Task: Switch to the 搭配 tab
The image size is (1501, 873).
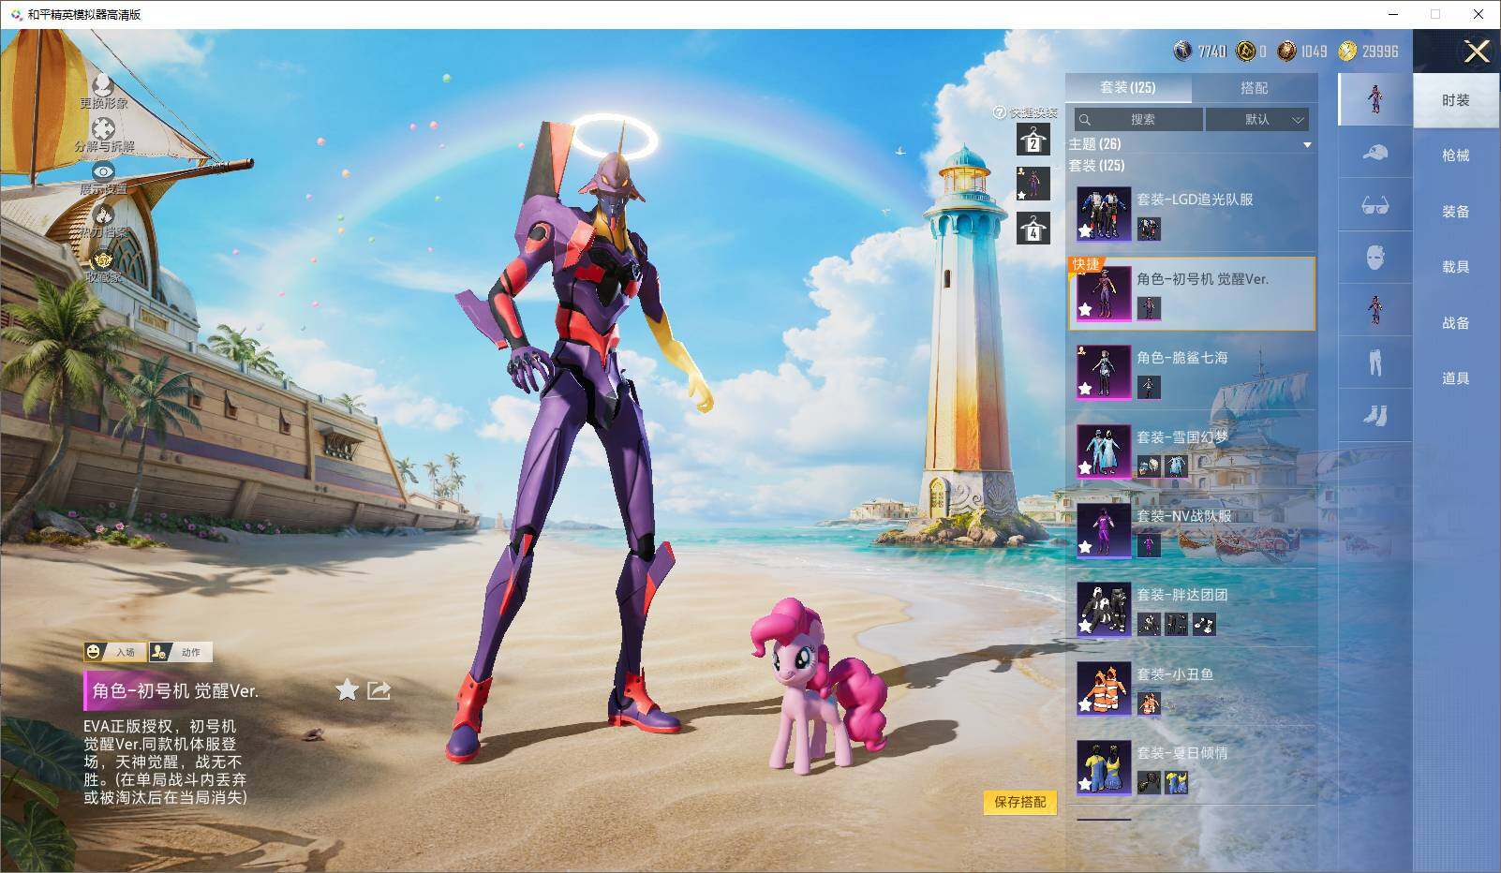Action: [1255, 88]
